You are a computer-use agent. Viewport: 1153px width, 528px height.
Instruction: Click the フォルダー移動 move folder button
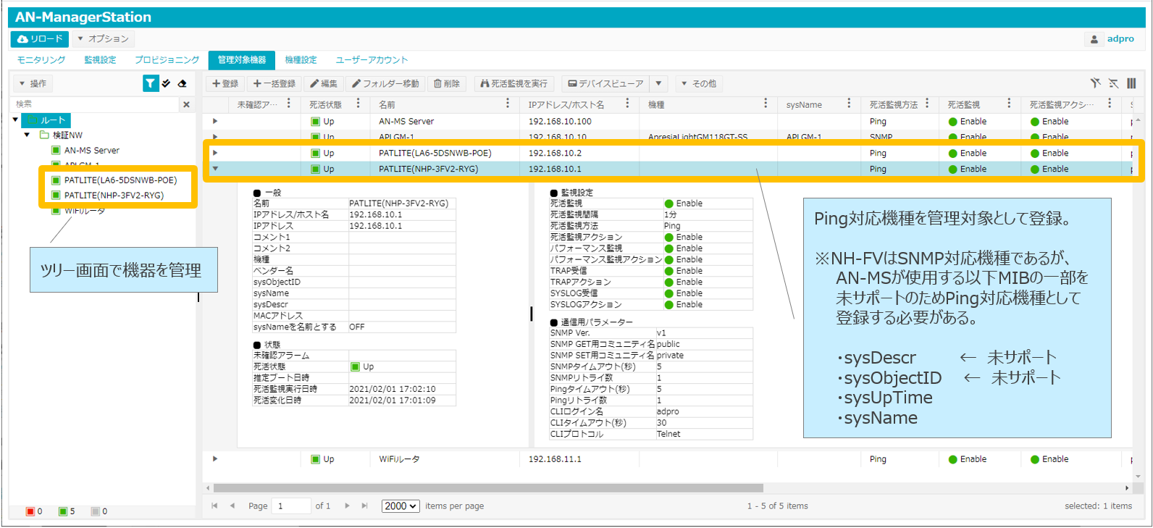click(385, 84)
